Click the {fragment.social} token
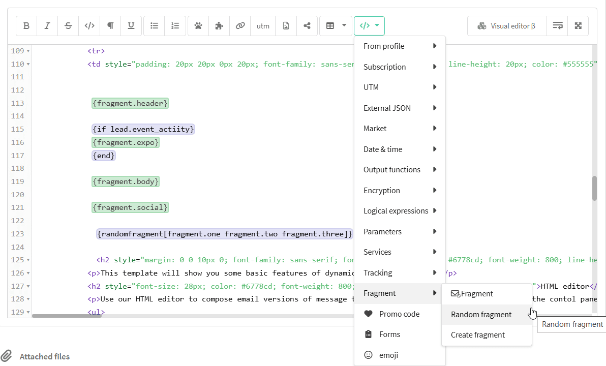This screenshot has height=366, width=606. [130, 207]
